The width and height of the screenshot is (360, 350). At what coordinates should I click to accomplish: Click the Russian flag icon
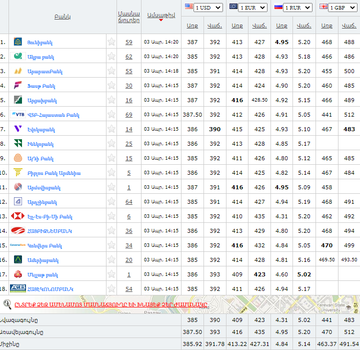coord(278,7)
